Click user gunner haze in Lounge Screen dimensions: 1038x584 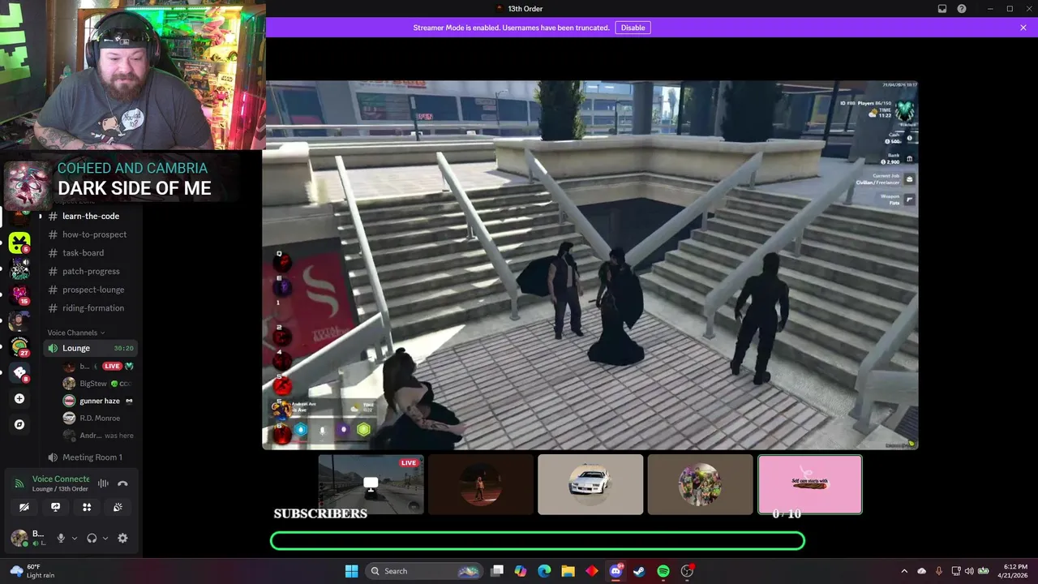coord(98,401)
